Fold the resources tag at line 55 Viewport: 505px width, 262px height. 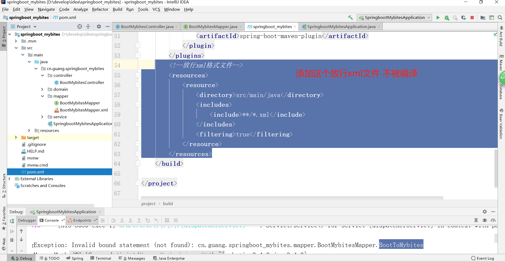coord(138,75)
